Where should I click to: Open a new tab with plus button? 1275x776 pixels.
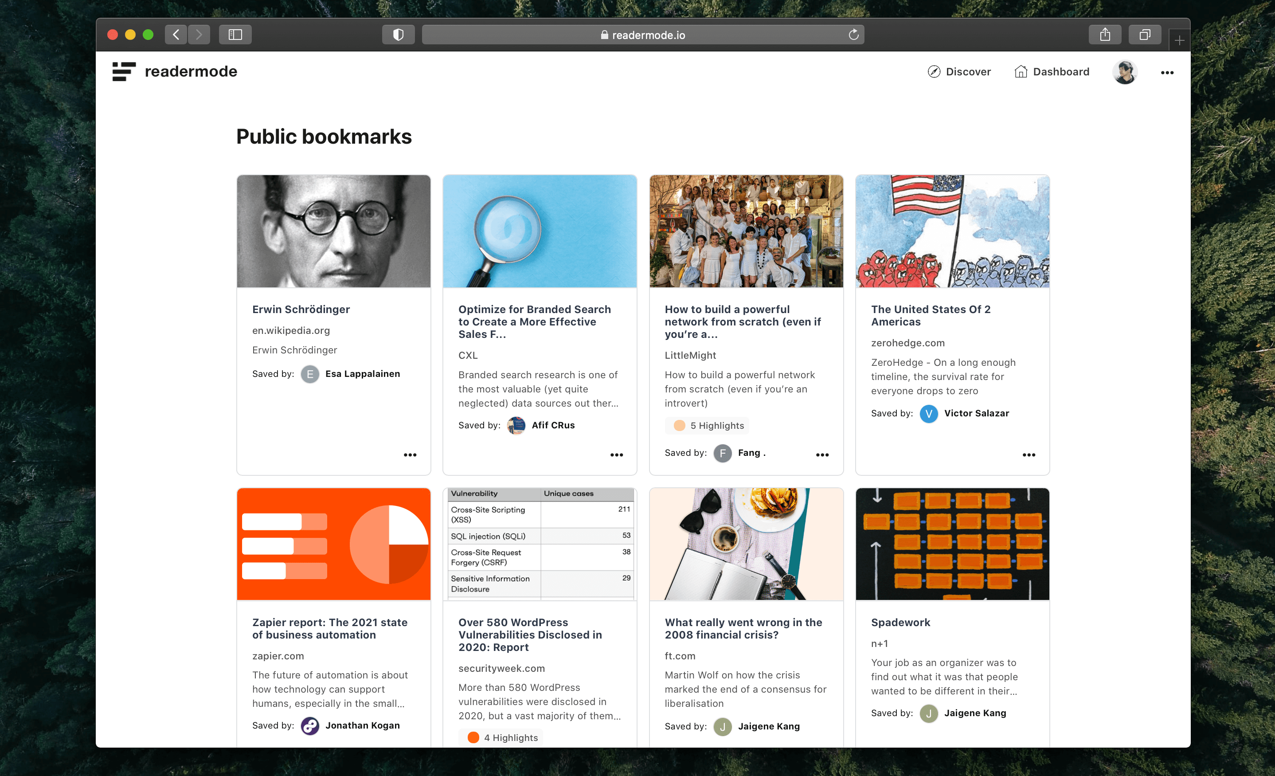click(x=1179, y=40)
